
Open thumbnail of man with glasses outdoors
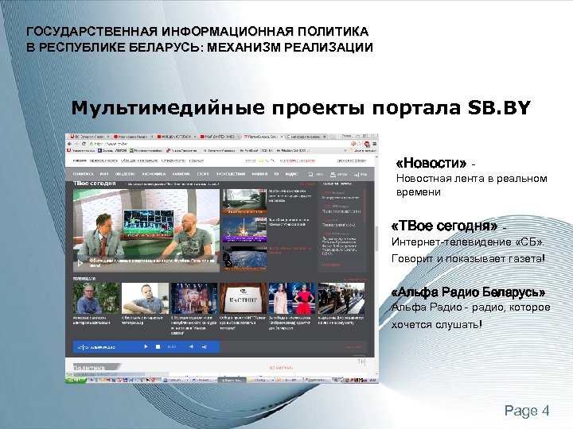point(96,299)
